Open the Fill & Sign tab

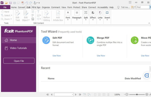click(x=36, y=7)
